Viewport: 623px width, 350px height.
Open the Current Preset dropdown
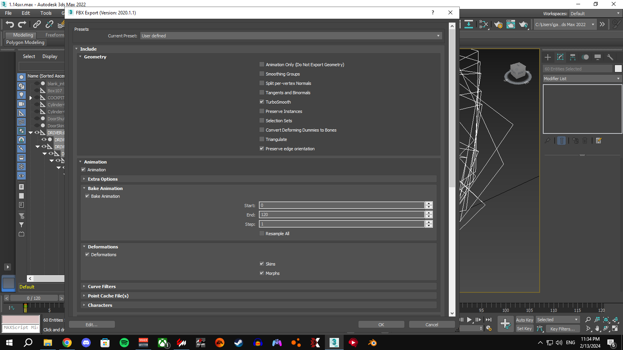pos(291,36)
